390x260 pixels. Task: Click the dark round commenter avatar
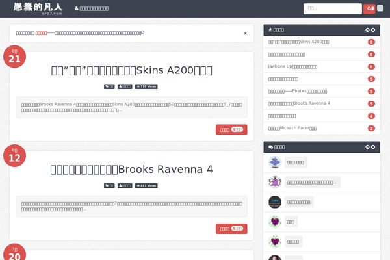(275, 202)
